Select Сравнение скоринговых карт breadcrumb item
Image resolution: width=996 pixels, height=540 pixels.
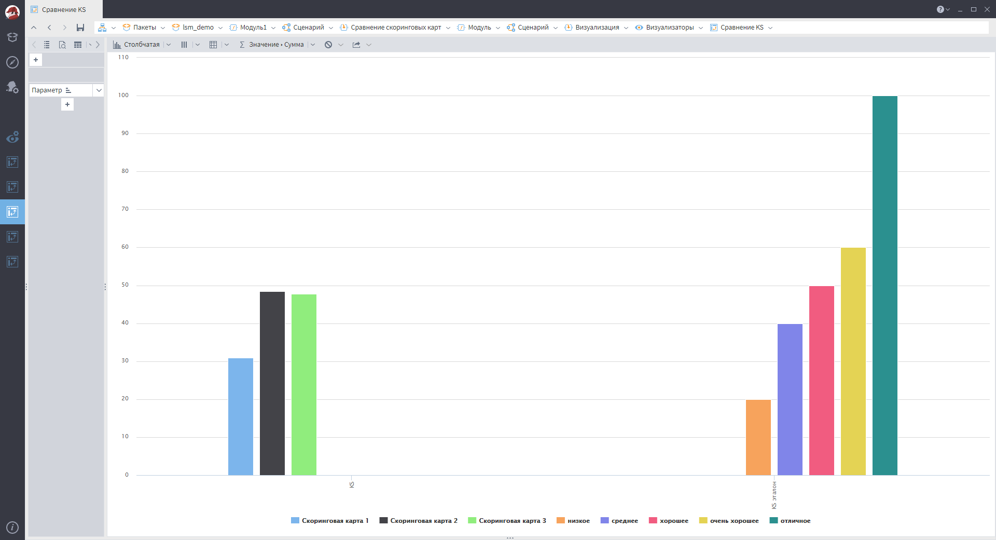[391, 28]
